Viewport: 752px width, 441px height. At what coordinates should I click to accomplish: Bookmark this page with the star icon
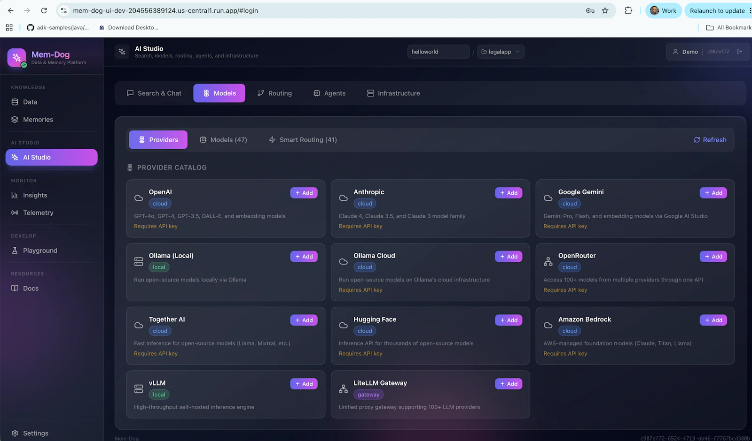605,10
